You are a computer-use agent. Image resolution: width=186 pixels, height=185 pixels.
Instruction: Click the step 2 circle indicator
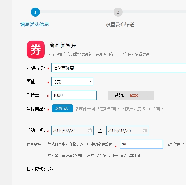118,12
